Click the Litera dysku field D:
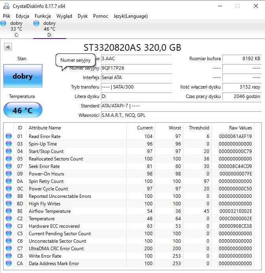Image resolution: width=265 pixels, height=273 pixels. click(x=136, y=96)
